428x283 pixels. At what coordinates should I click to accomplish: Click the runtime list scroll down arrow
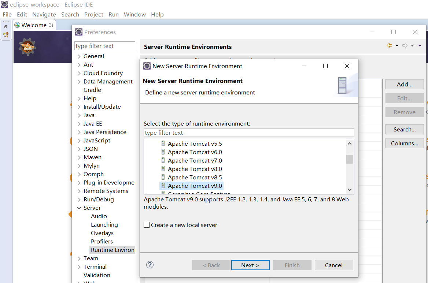tap(350, 190)
